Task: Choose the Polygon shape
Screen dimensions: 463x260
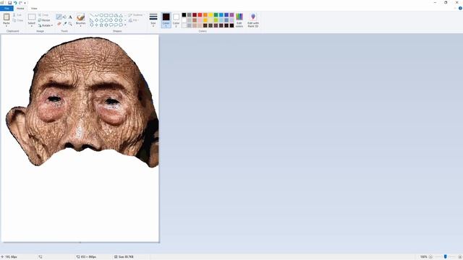Action: 116,15
